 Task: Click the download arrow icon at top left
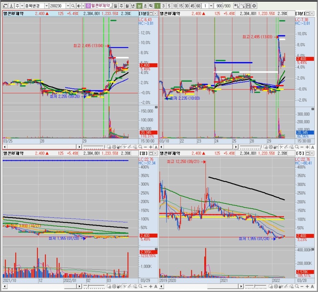point(11,6)
